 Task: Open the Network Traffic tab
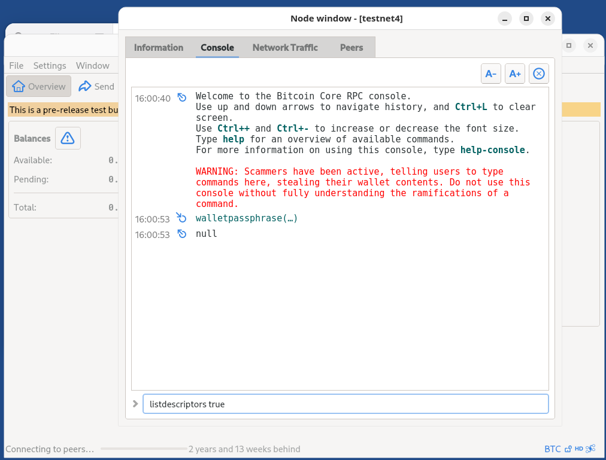285,47
